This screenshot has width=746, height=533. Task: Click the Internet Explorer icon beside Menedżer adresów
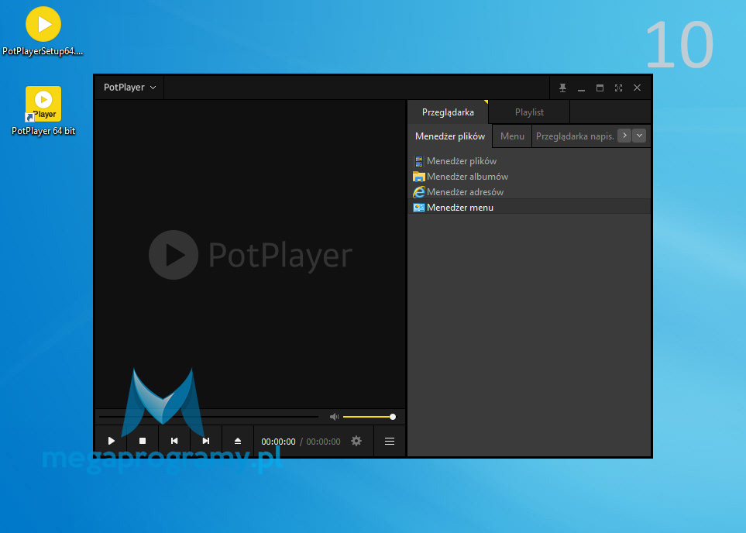pos(418,192)
